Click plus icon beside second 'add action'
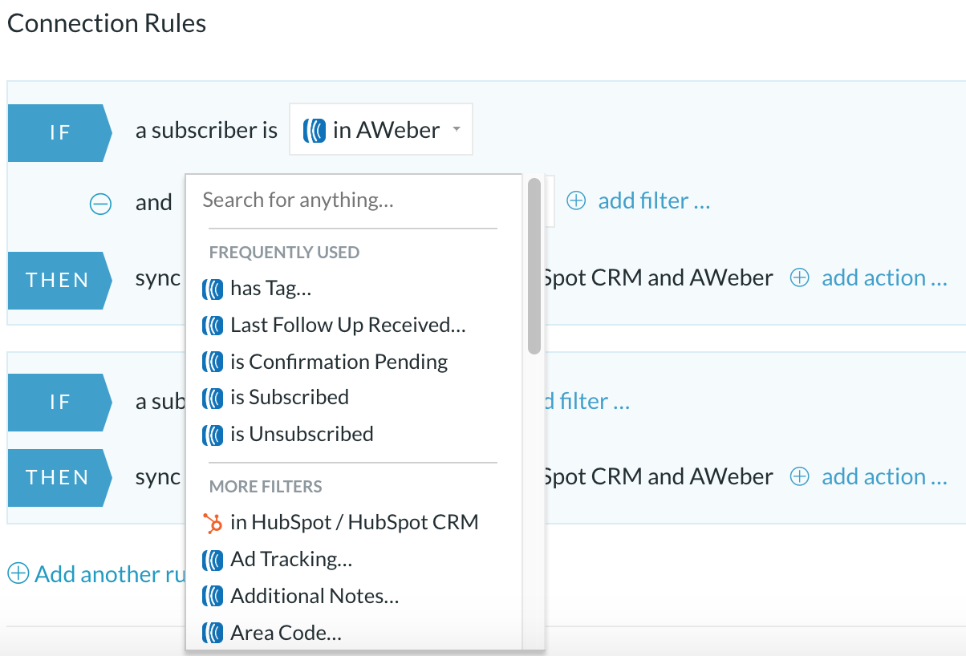Screen dimensions: 966x656 [799, 477]
